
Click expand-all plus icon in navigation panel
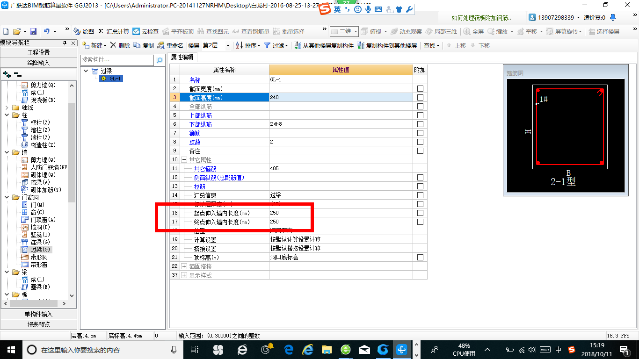[x=7, y=74]
